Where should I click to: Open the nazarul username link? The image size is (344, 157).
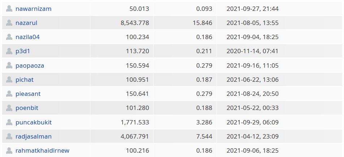[26, 23]
